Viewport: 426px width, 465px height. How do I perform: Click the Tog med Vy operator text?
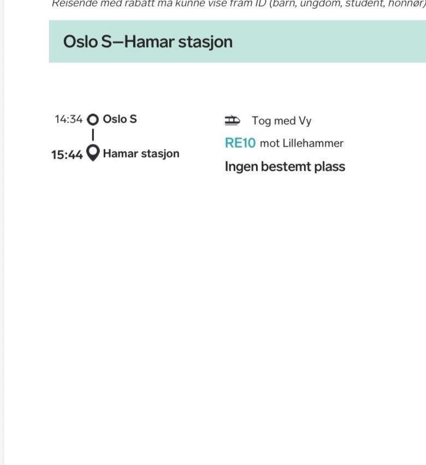[281, 121]
